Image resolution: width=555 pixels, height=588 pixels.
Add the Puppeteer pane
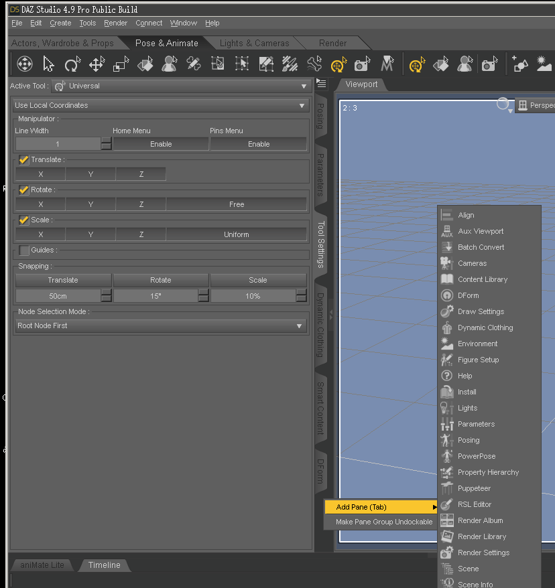tap(474, 489)
